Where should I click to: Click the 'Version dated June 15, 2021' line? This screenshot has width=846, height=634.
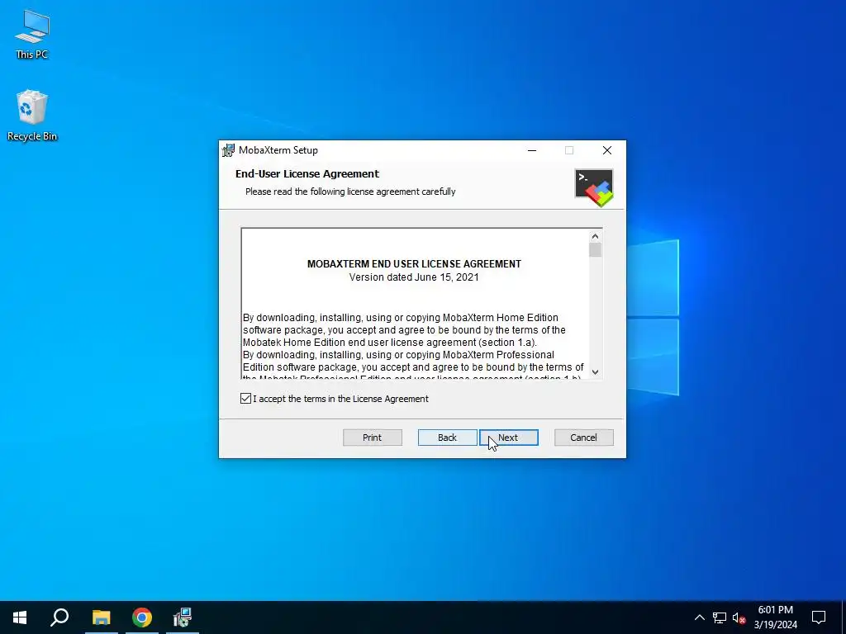pos(414,277)
